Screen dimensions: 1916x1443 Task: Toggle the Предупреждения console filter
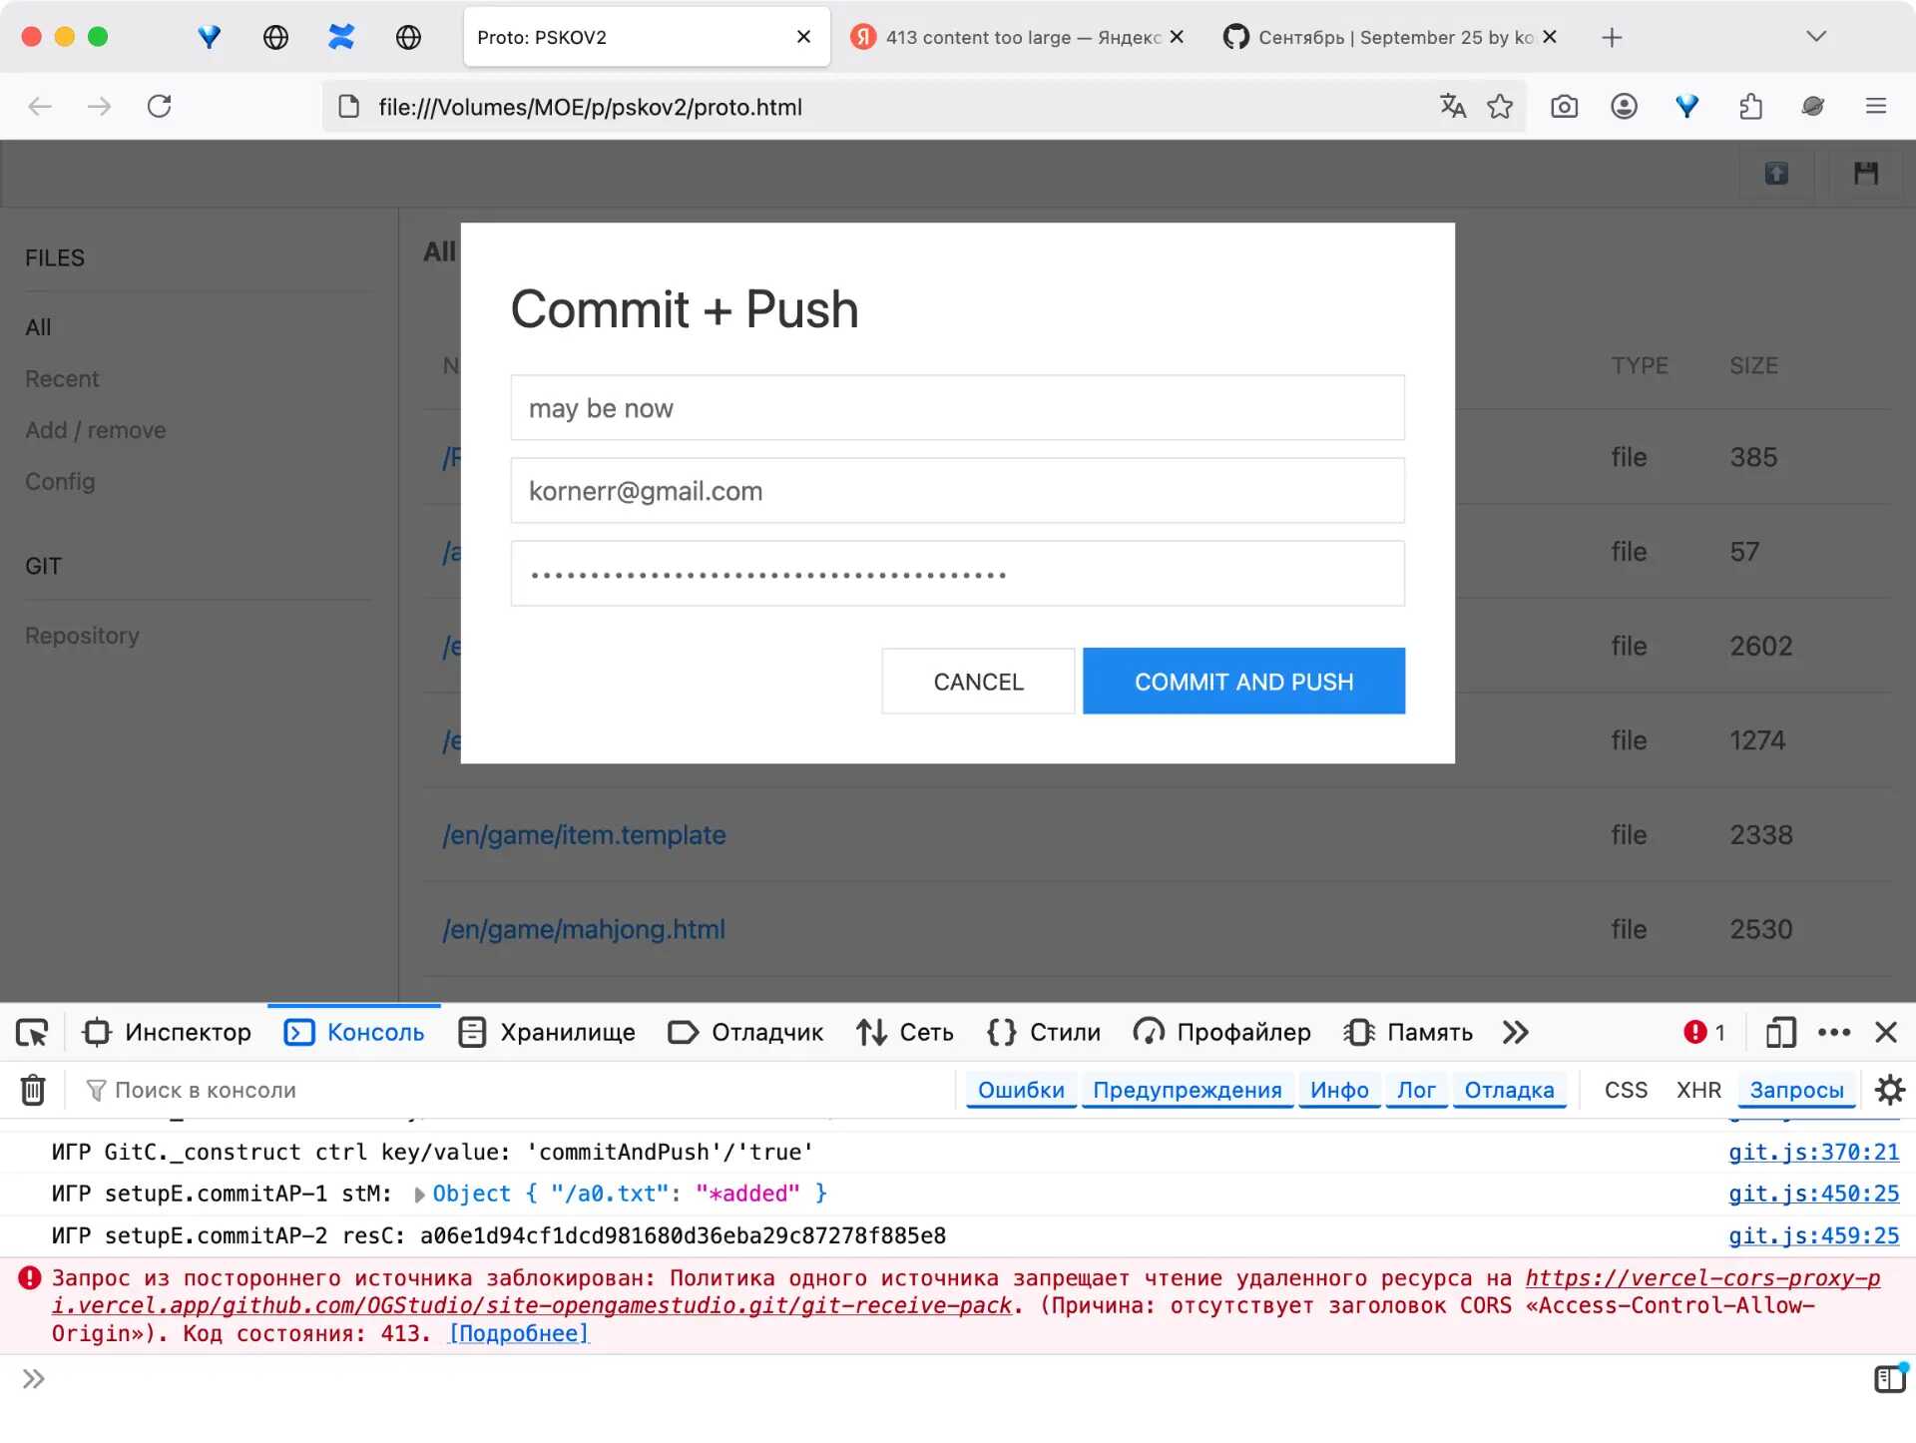[1187, 1090]
